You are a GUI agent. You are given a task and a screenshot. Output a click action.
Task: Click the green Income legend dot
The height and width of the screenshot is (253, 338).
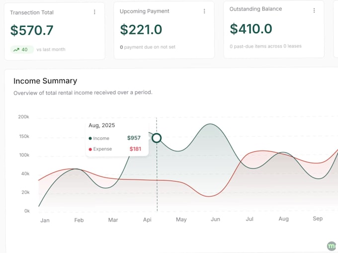(x=90, y=138)
